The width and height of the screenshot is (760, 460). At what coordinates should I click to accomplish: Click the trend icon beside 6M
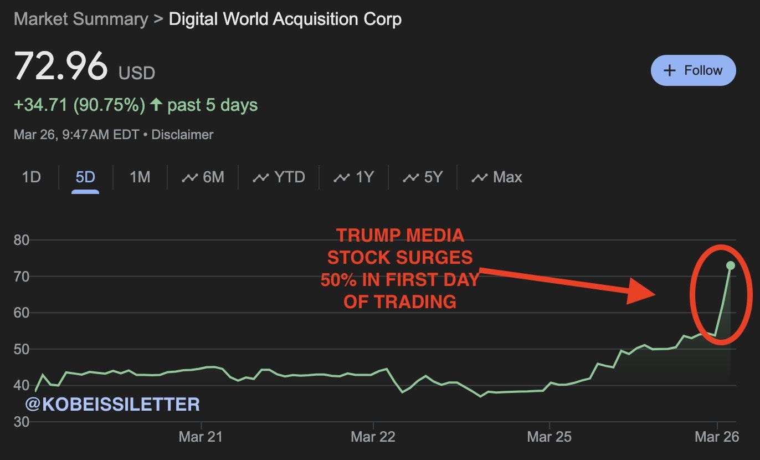(x=190, y=178)
